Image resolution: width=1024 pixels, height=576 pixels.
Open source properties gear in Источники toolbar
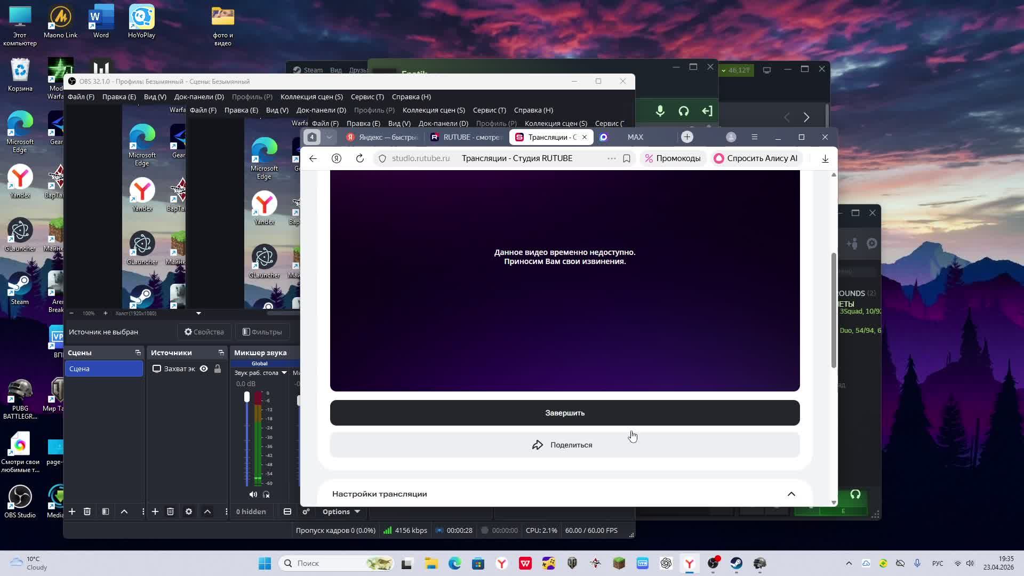click(189, 511)
